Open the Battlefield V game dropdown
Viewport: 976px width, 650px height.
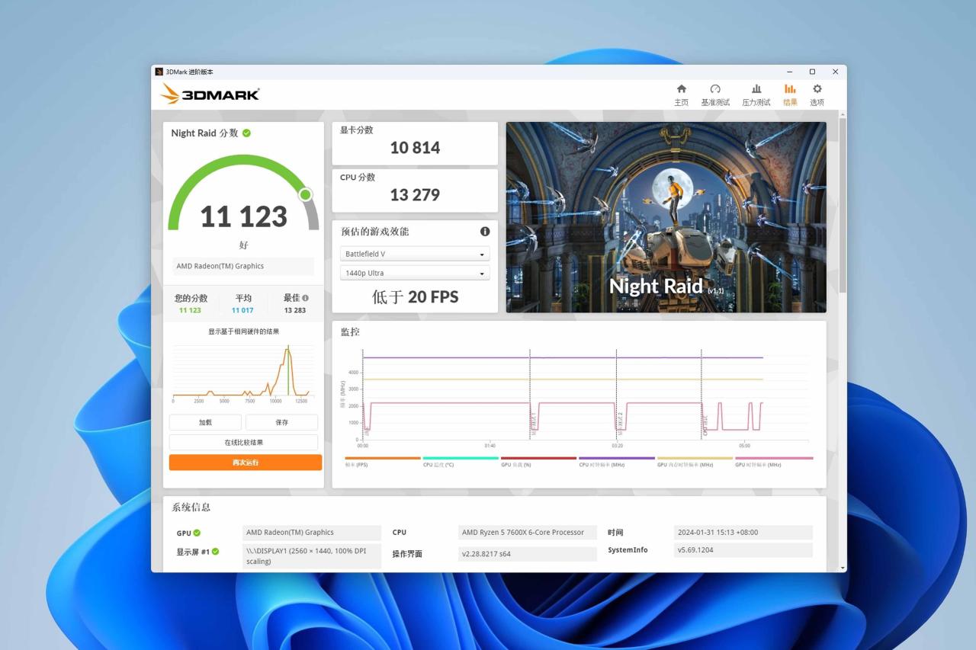[x=415, y=254]
